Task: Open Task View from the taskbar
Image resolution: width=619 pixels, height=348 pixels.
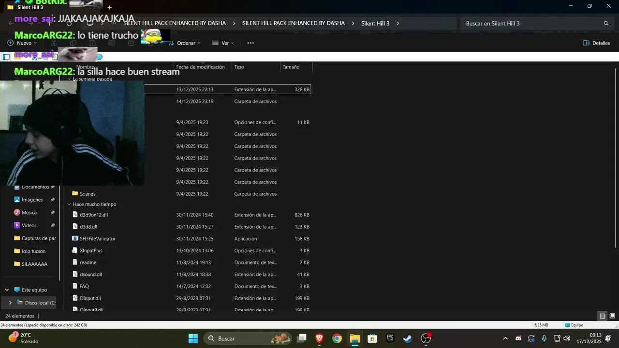Action: pos(302,338)
